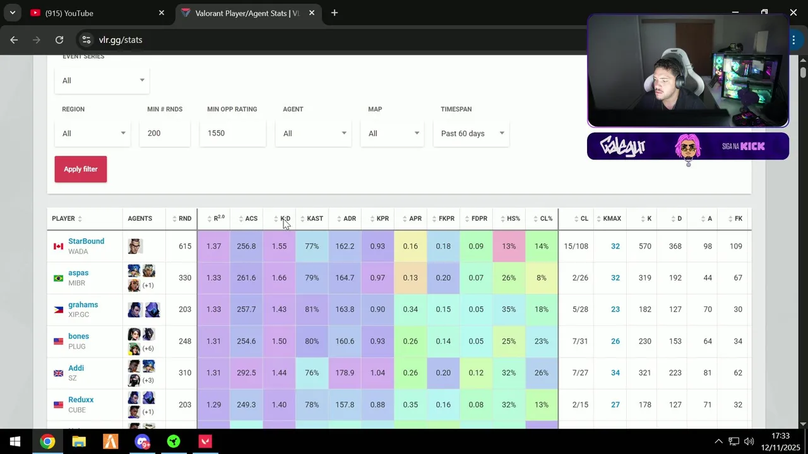Open grahams player profile link
The height and width of the screenshot is (454, 808).
(x=83, y=305)
